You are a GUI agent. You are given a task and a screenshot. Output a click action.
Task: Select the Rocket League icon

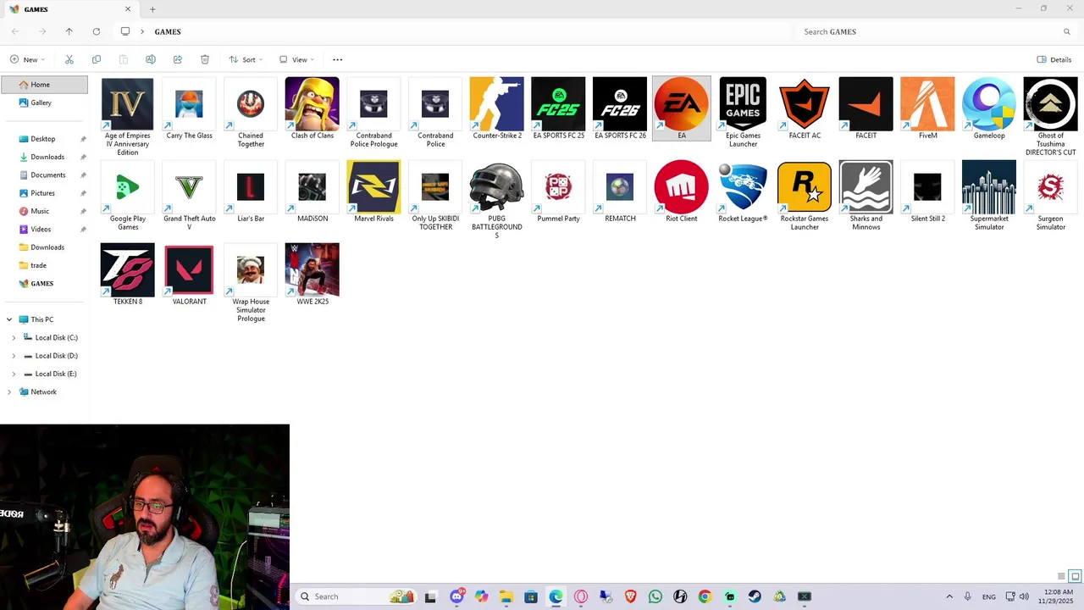pyautogui.click(x=743, y=187)
